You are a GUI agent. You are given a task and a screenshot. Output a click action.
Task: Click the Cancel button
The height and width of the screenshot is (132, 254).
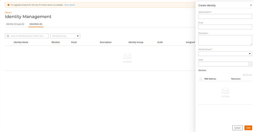pyautogui.click(x=237, y=128)
